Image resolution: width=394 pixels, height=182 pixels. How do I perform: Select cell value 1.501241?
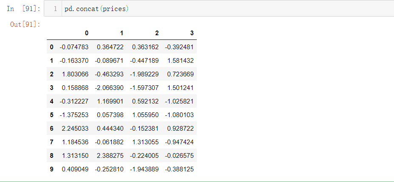click(180, 88)
